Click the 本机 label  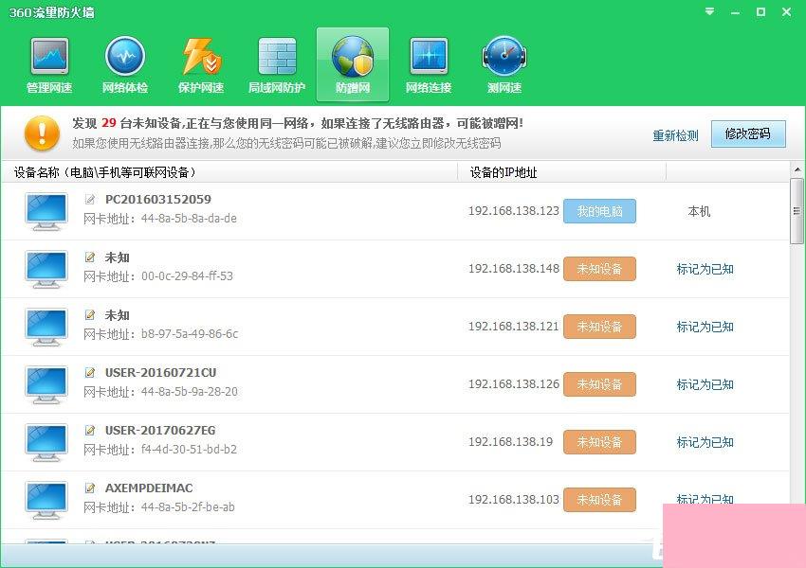[699, 211]
